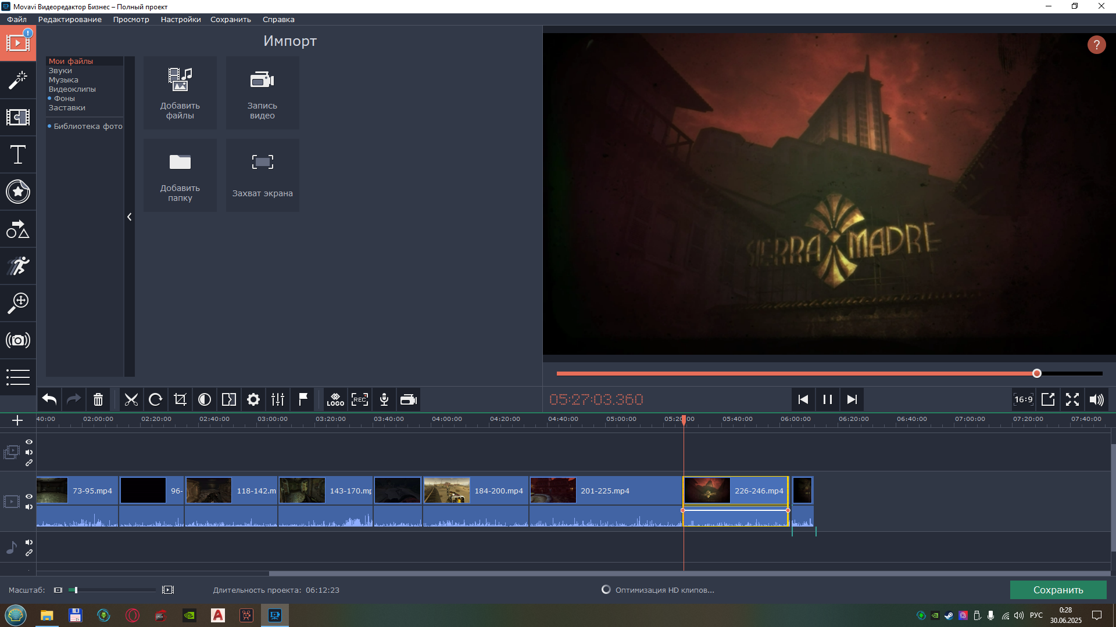Toggle visibility of the overlay track

[29, 442]
